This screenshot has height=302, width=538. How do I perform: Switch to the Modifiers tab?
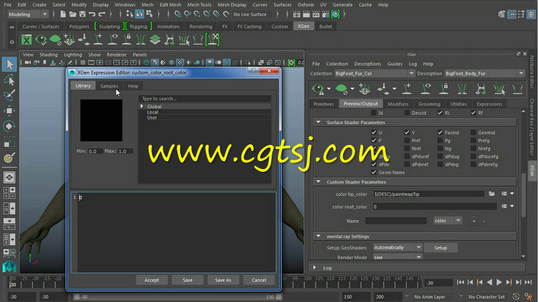[398, 104]
